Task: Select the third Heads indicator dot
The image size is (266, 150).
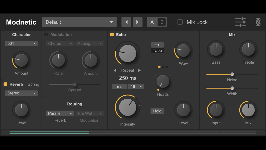Action: tap(167, 67)
